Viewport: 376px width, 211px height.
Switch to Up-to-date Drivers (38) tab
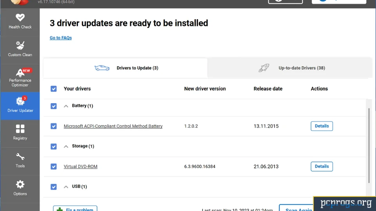click(290, 68)
